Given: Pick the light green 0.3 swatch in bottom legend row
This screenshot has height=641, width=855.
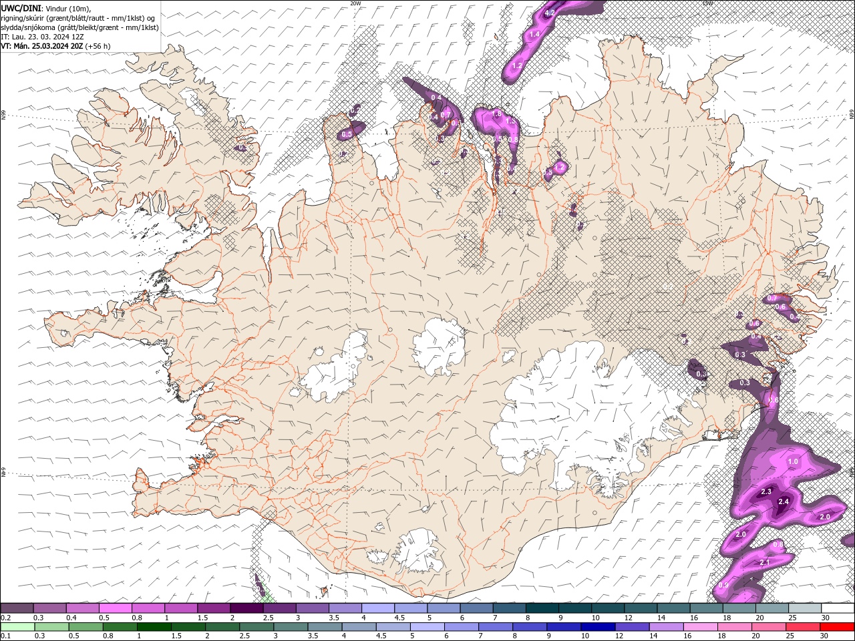Looking at the screenshot, I should pos(51,627).
